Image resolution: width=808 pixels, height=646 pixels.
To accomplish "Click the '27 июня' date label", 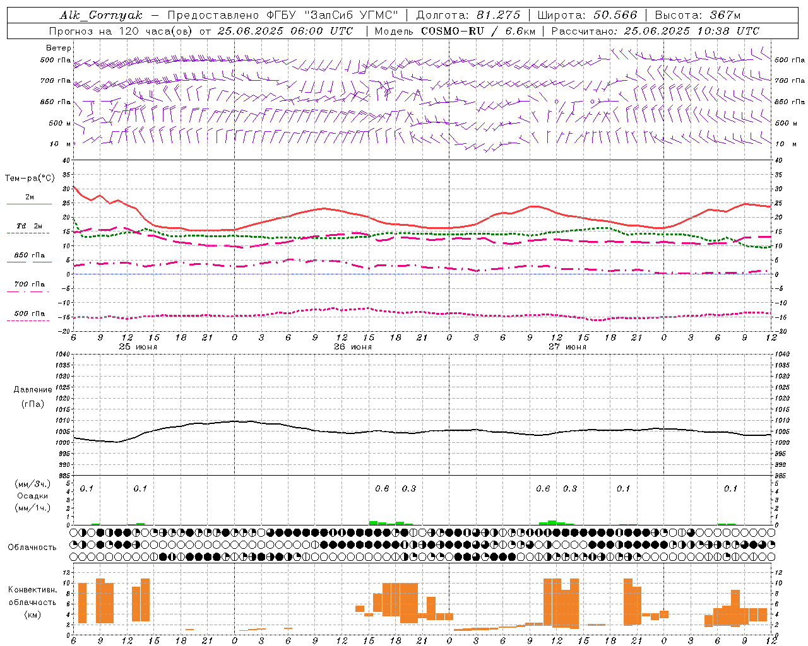I will 567,347.
